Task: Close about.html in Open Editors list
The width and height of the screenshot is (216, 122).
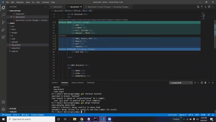Action: [x=11, y=17]
